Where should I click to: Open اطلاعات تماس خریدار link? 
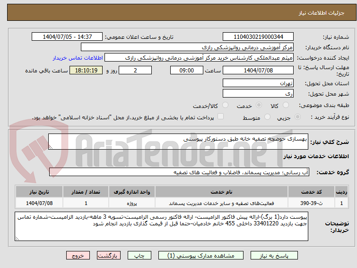(78, 58)
